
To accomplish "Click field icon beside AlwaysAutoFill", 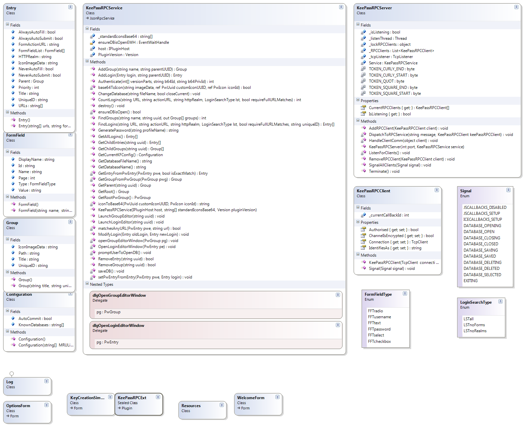I will pos(13,32).
